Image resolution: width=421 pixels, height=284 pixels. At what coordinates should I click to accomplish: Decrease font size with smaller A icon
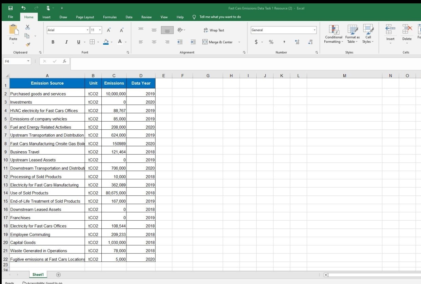[121, 30]
